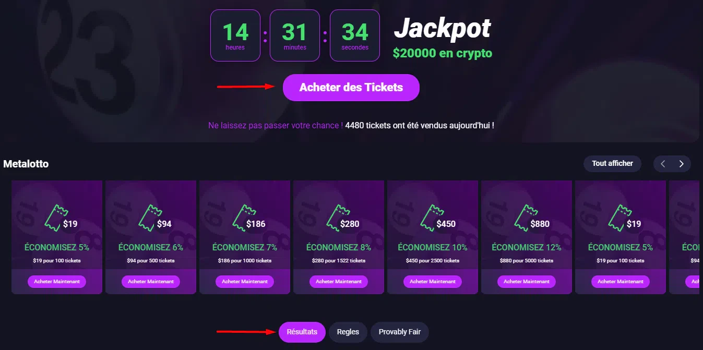The image size is (703, 350).
Task: Open the ÉCONOMISEZ 10% package card
Action: (x=433, y=237)
